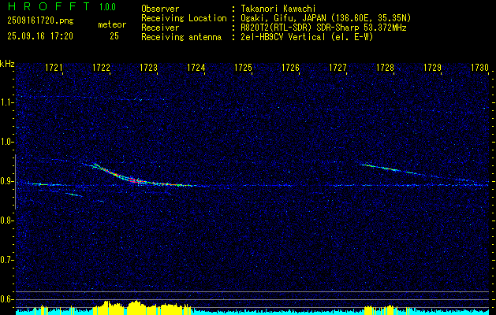
Task: Click the vertical gray frequency range bar by 0.9
Action: [15, 182]
